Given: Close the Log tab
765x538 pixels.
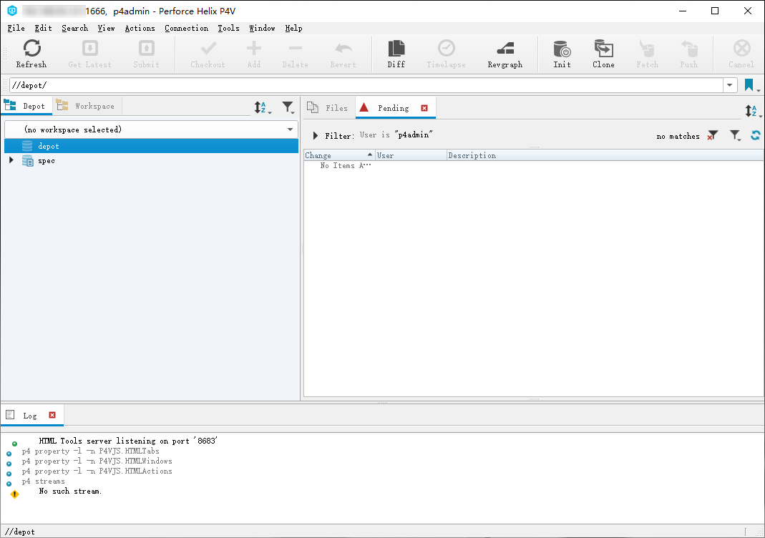Looking at the screenshot, I should 52,415.
